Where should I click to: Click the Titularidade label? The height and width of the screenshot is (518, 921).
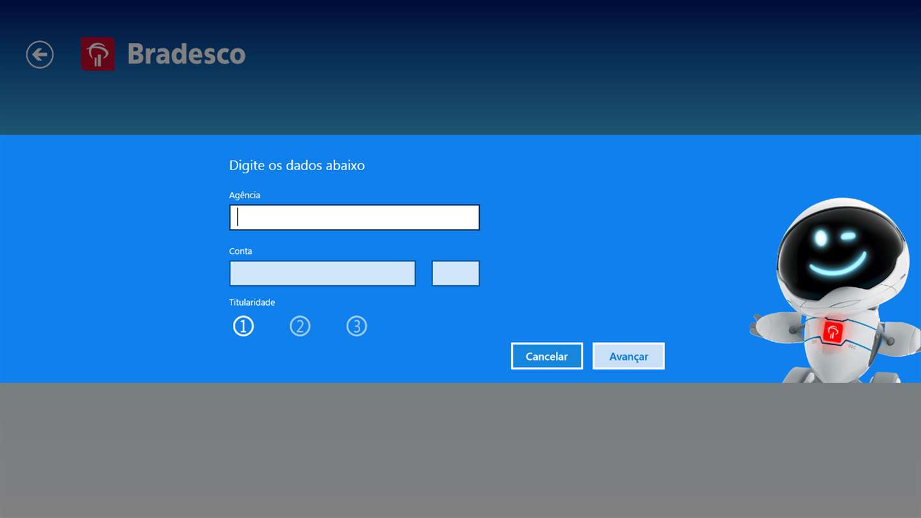click(x=252, y=302)
